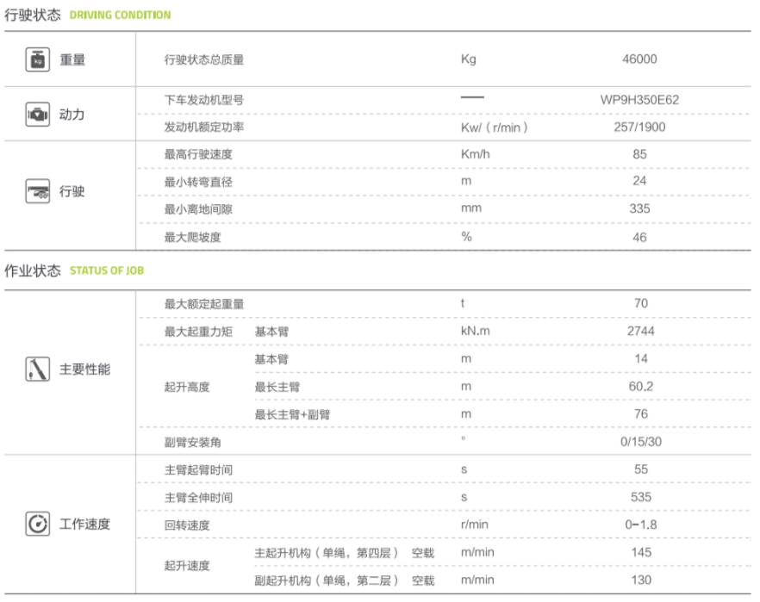The image size is (760, 602).
Task: Select the value 535
Action: click(x=641, y=497)
